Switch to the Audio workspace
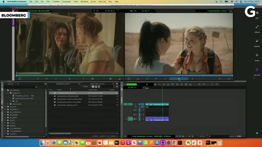Image resolution: width=262 pixels, height=147 pixels. [x=257, y=57]
